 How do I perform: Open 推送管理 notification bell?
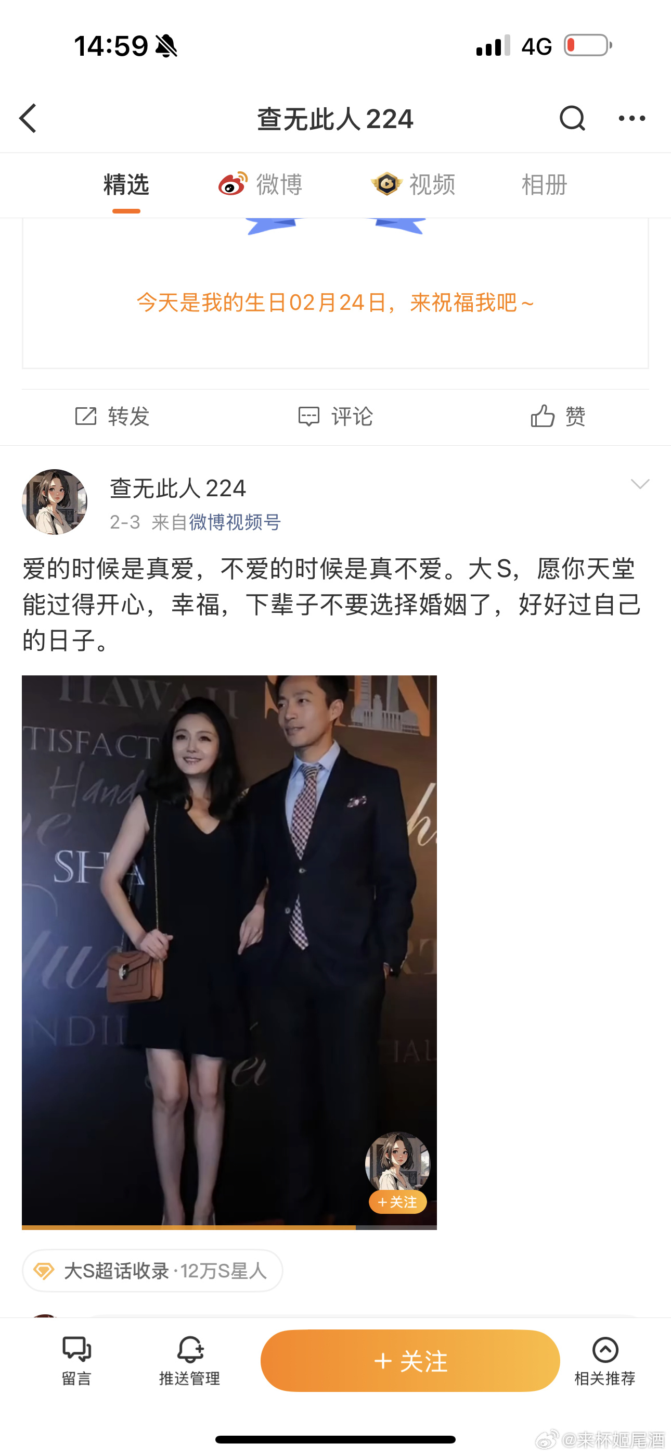[190, 1350]
